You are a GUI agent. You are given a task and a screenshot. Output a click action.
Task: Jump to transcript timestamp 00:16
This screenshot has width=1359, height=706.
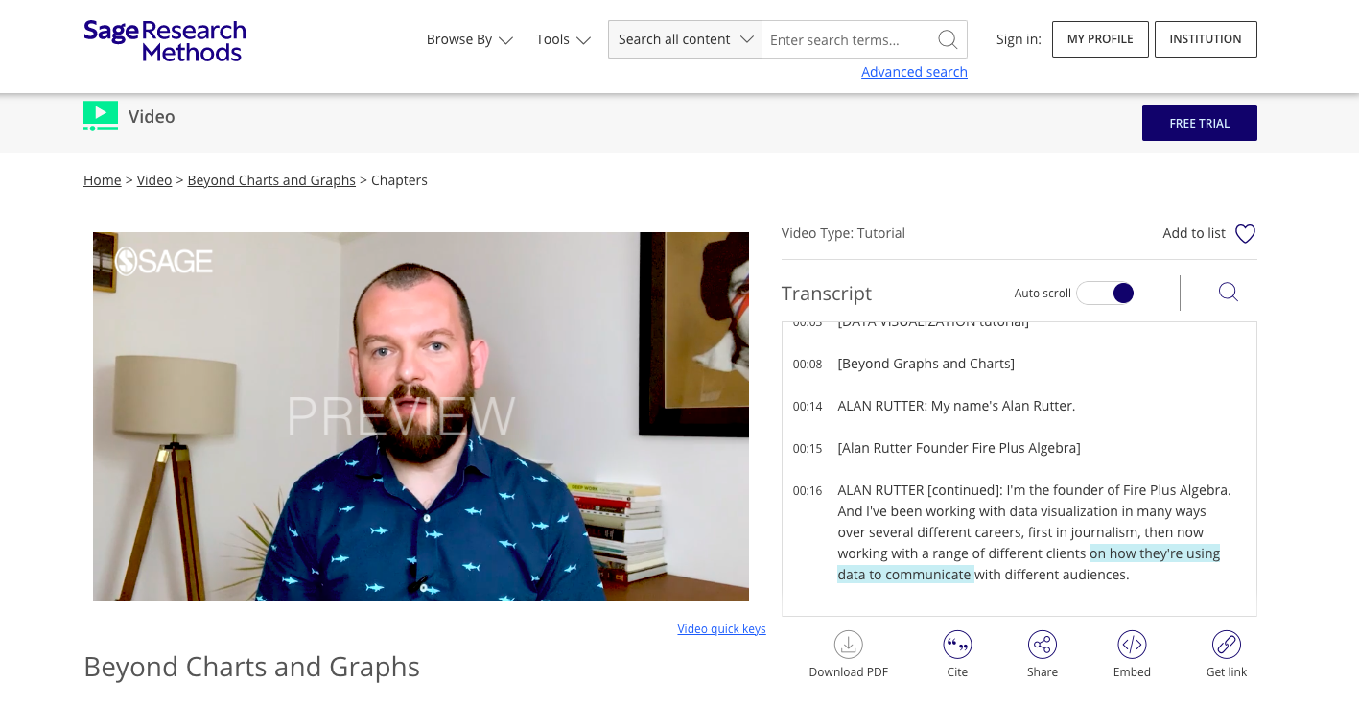(x=808, y=491)
